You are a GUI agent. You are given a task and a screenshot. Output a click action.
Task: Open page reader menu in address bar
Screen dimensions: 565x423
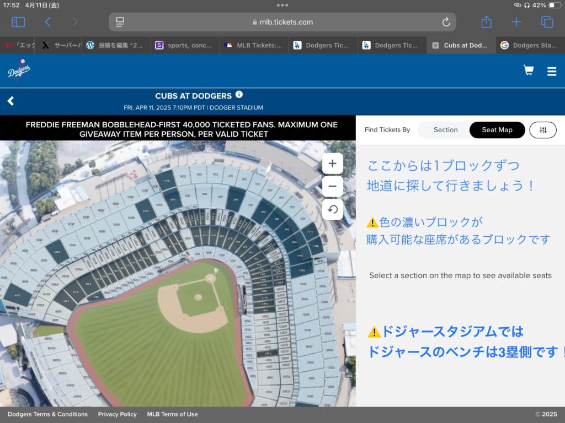120,22
